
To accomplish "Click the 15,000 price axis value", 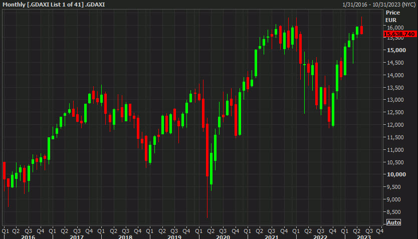I will click(396, 50).
